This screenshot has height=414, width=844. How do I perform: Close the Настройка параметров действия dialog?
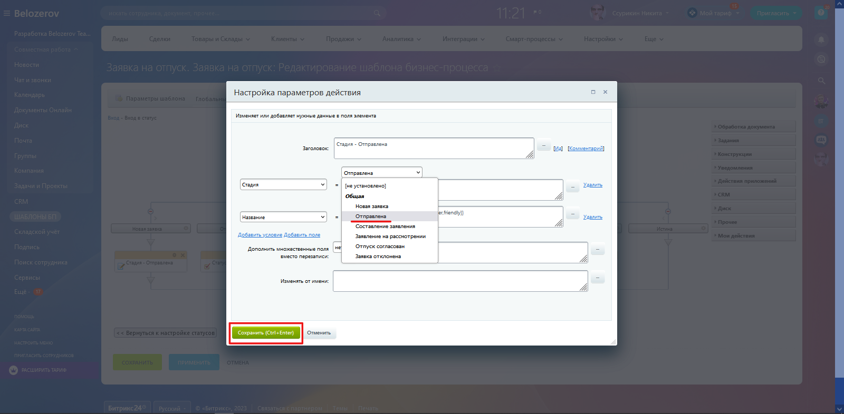pyautogui.click(x=605, y=92)
